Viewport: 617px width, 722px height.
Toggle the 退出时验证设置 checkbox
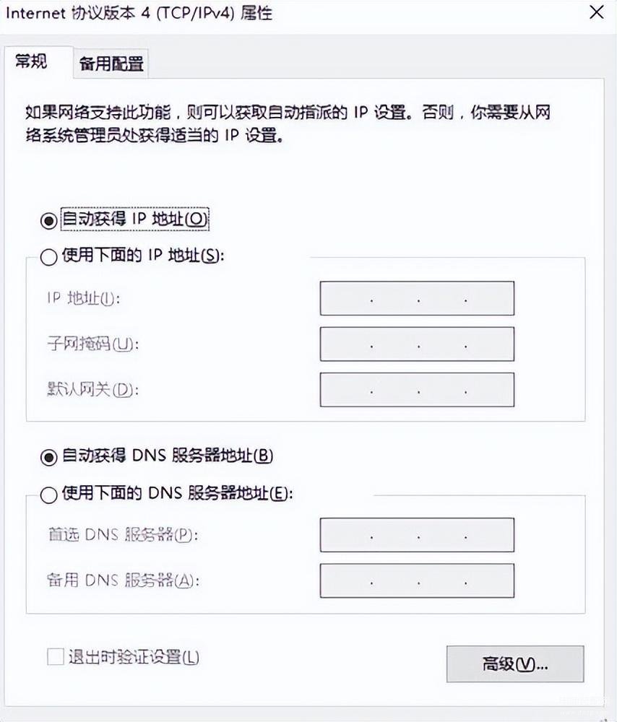coord(56,657)
